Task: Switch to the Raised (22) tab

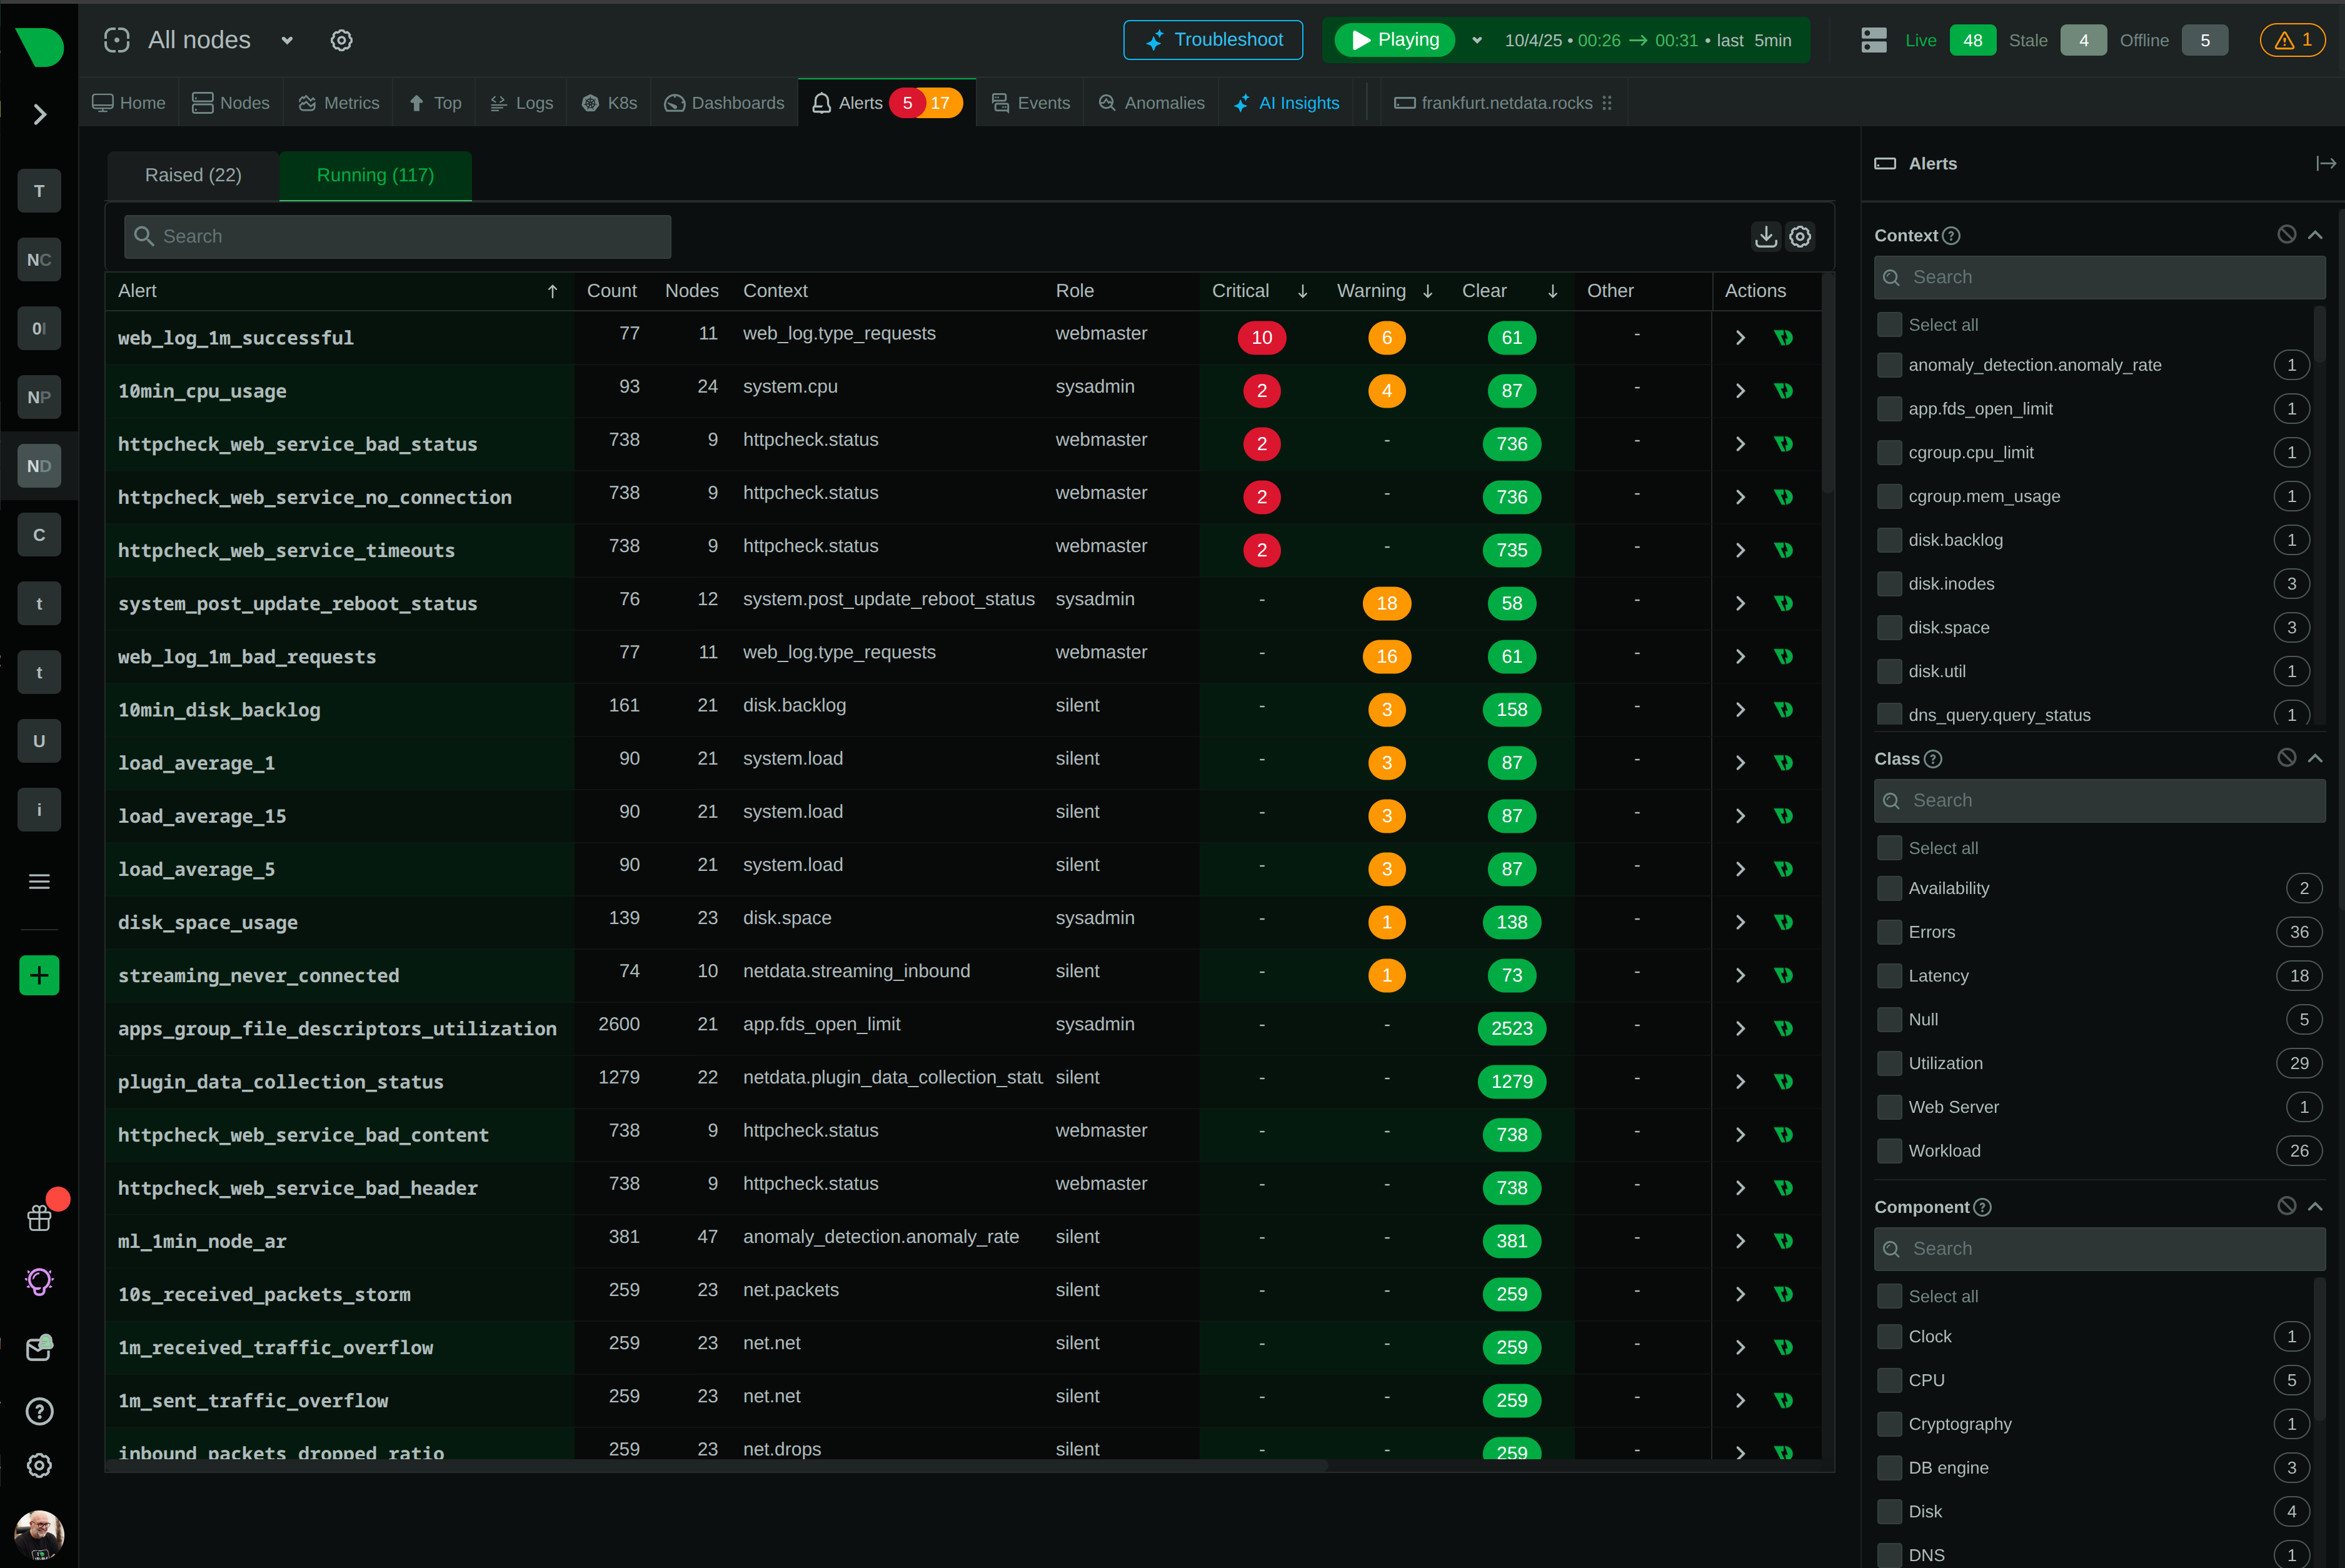Action: click(192, 175)
